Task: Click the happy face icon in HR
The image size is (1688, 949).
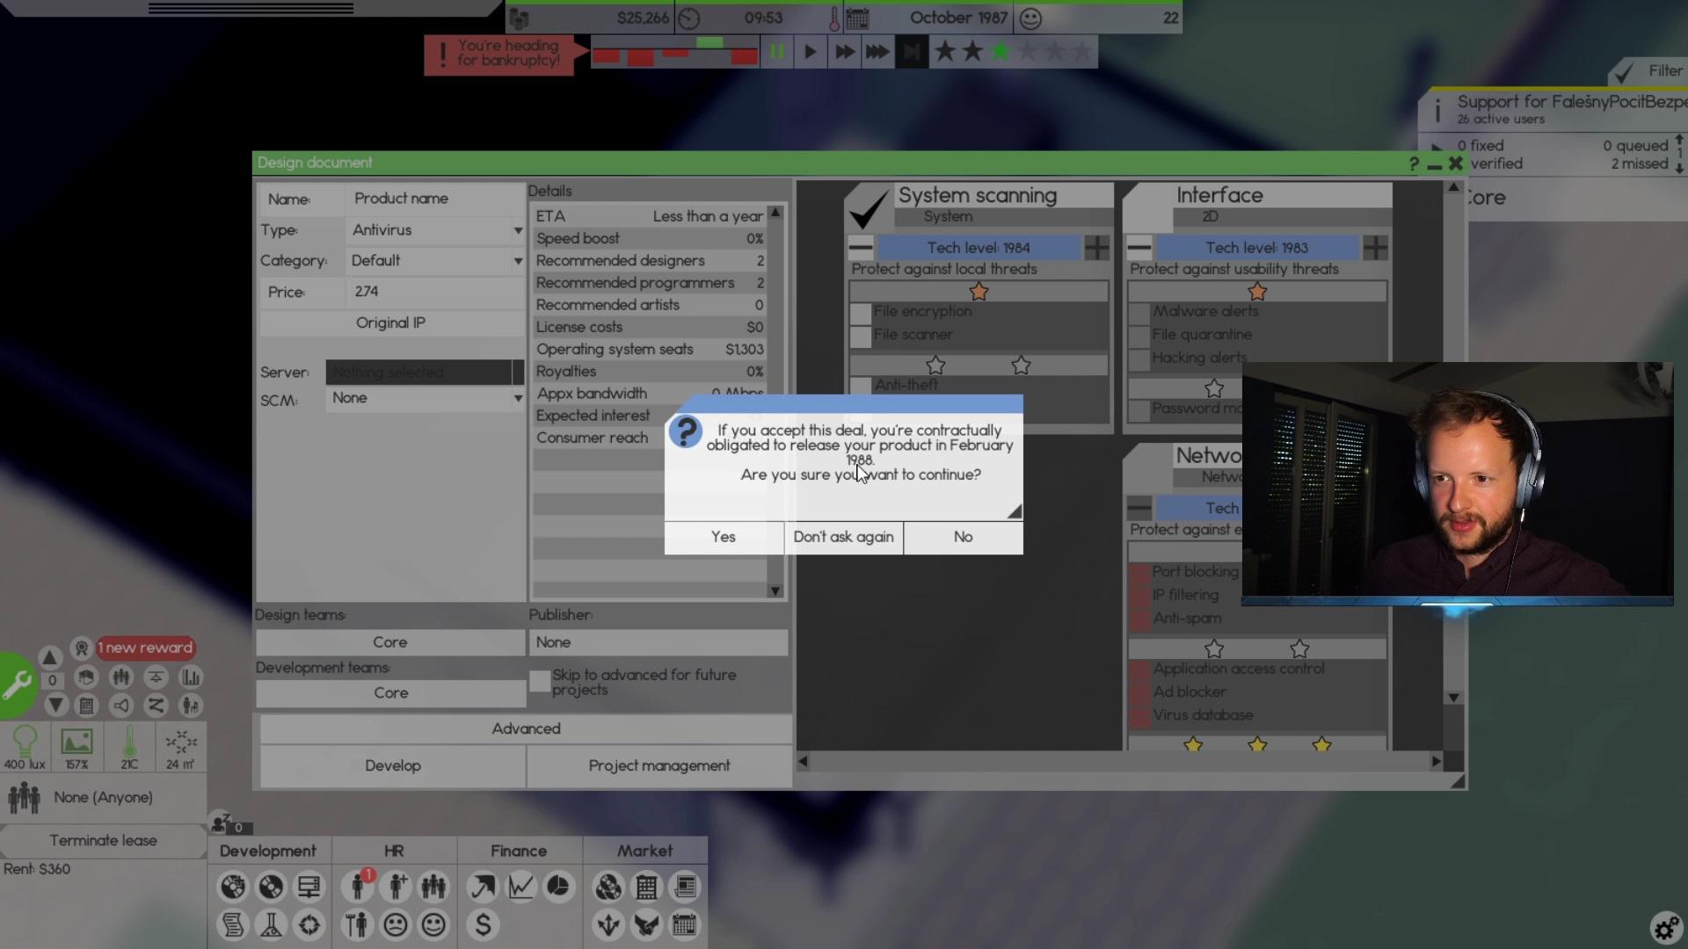Action: tap(433, 924)
